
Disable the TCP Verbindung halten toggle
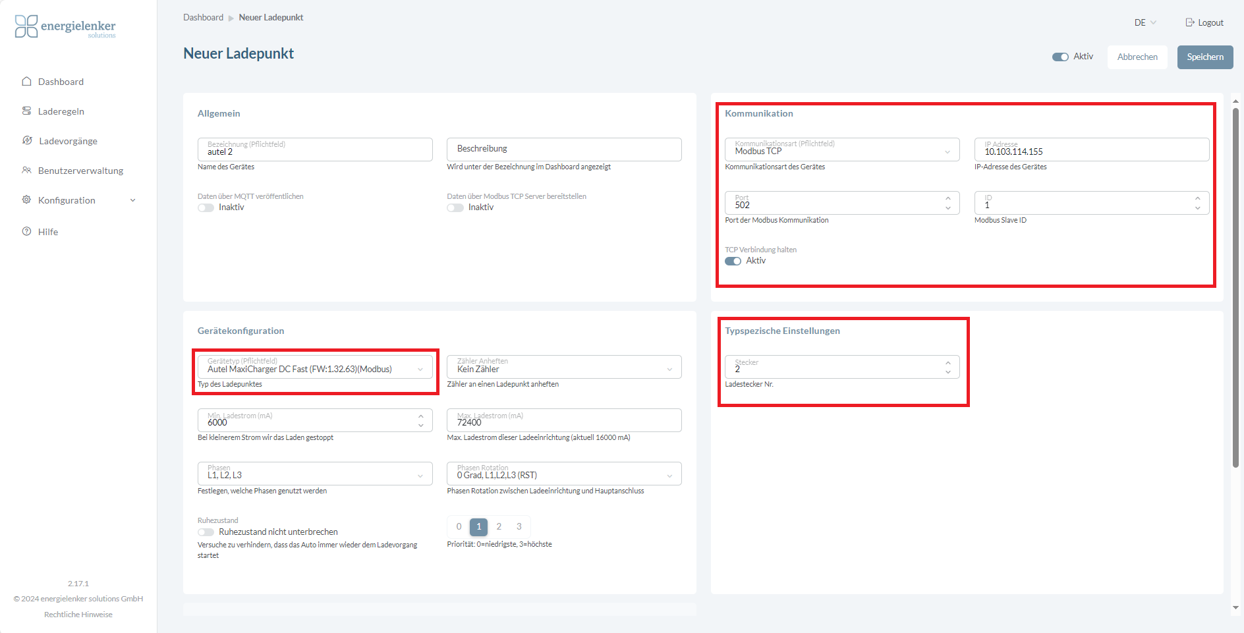(733, 261)
